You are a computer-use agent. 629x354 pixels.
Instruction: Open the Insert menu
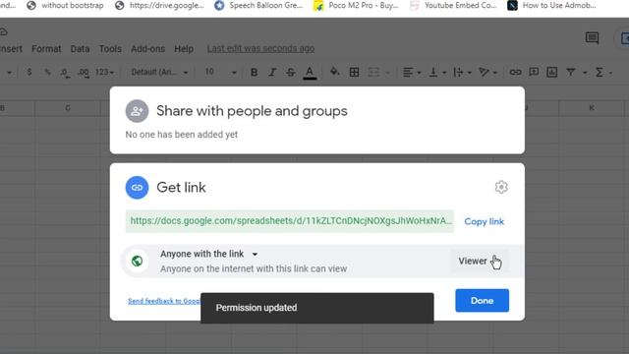pos(11,49)
